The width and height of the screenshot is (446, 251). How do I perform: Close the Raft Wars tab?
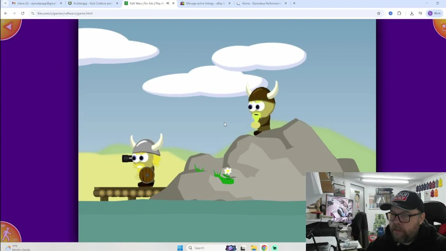click(x=173, y=3)
